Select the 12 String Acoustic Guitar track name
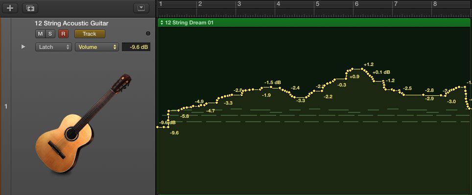Image resolution: width=472 pixels, height=195 pixels. (x=71, y=23)
